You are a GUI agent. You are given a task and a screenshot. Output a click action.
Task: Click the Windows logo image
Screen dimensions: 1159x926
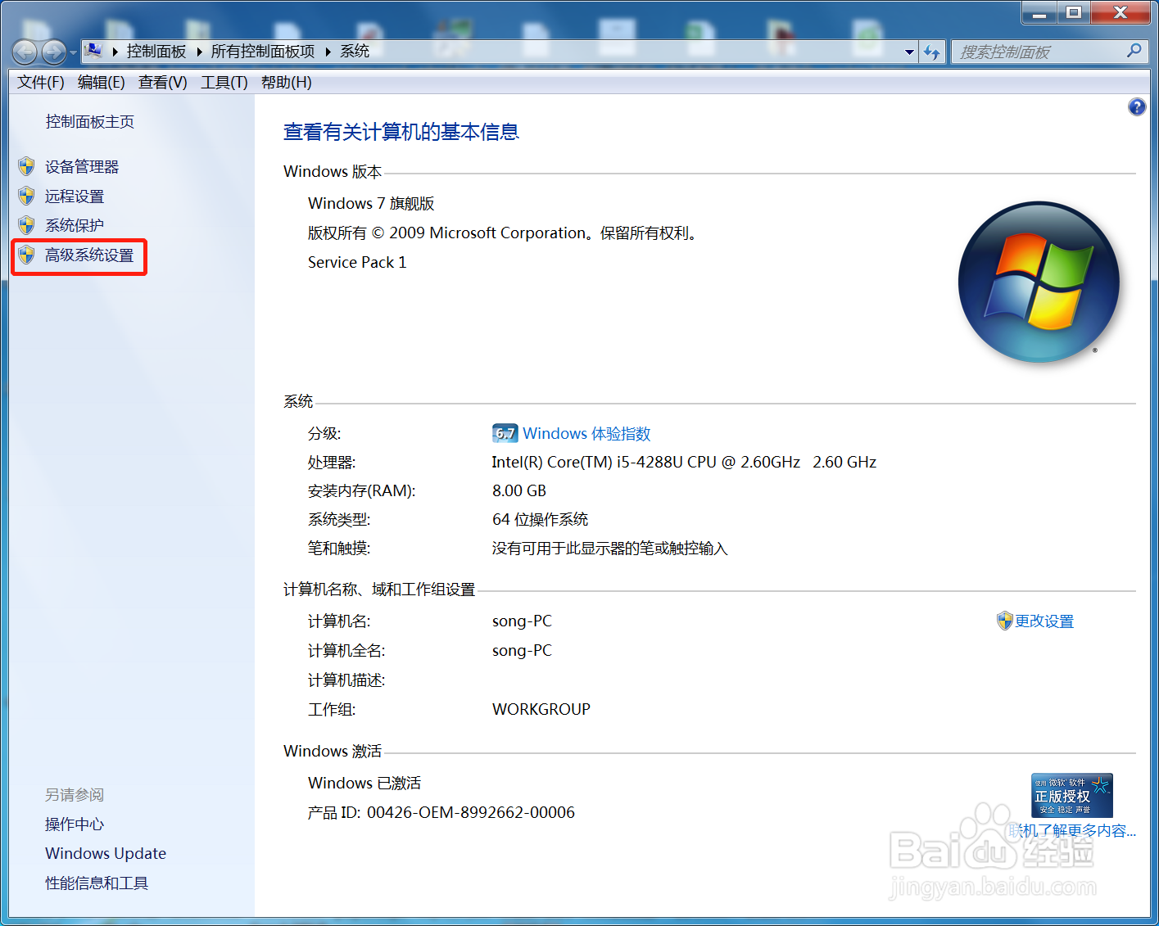click(1039, 282)
